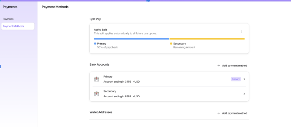Click the bank icon beside the Secondary account

(x=97, y=94)
